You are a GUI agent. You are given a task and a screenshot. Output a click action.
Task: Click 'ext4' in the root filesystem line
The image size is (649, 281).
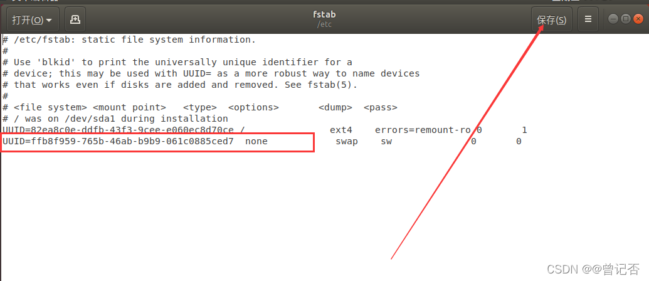(341, 130)
